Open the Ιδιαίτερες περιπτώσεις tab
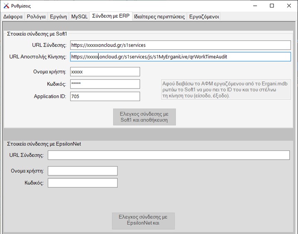This screenshot has width=298, height=234. click(159, 17)
